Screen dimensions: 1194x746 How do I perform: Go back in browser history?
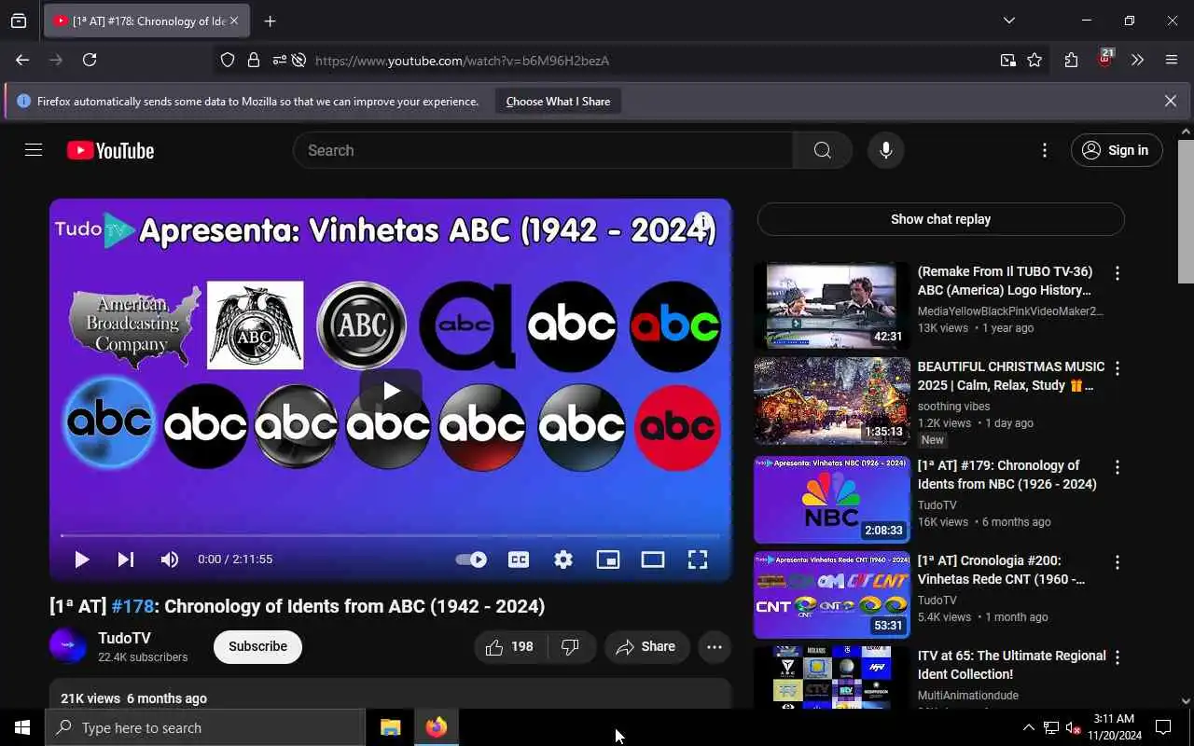coord(22,60)
